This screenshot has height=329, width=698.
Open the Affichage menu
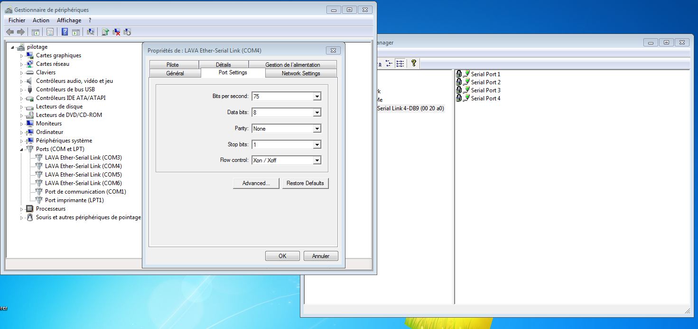[69, 20]
